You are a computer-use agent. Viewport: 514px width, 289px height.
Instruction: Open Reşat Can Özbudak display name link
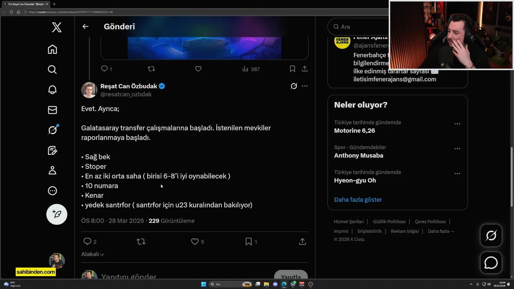click(128, 86)
